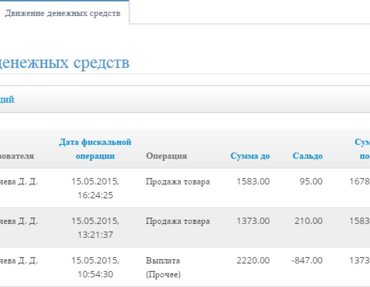Select the 95.00 saldo value

click(311, 181)
